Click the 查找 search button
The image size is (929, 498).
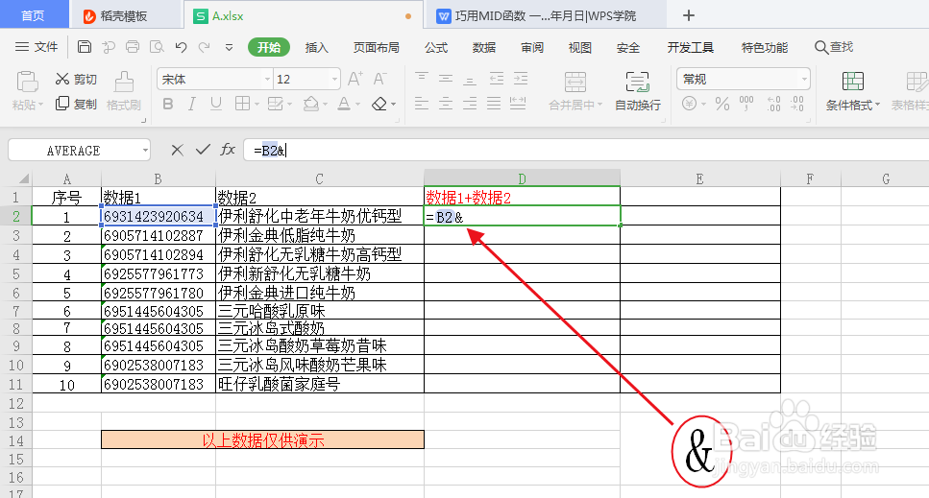[834, 47]
